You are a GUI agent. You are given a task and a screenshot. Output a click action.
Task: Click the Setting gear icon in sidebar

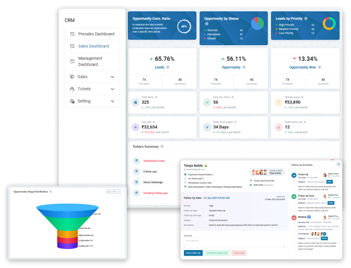72,101
